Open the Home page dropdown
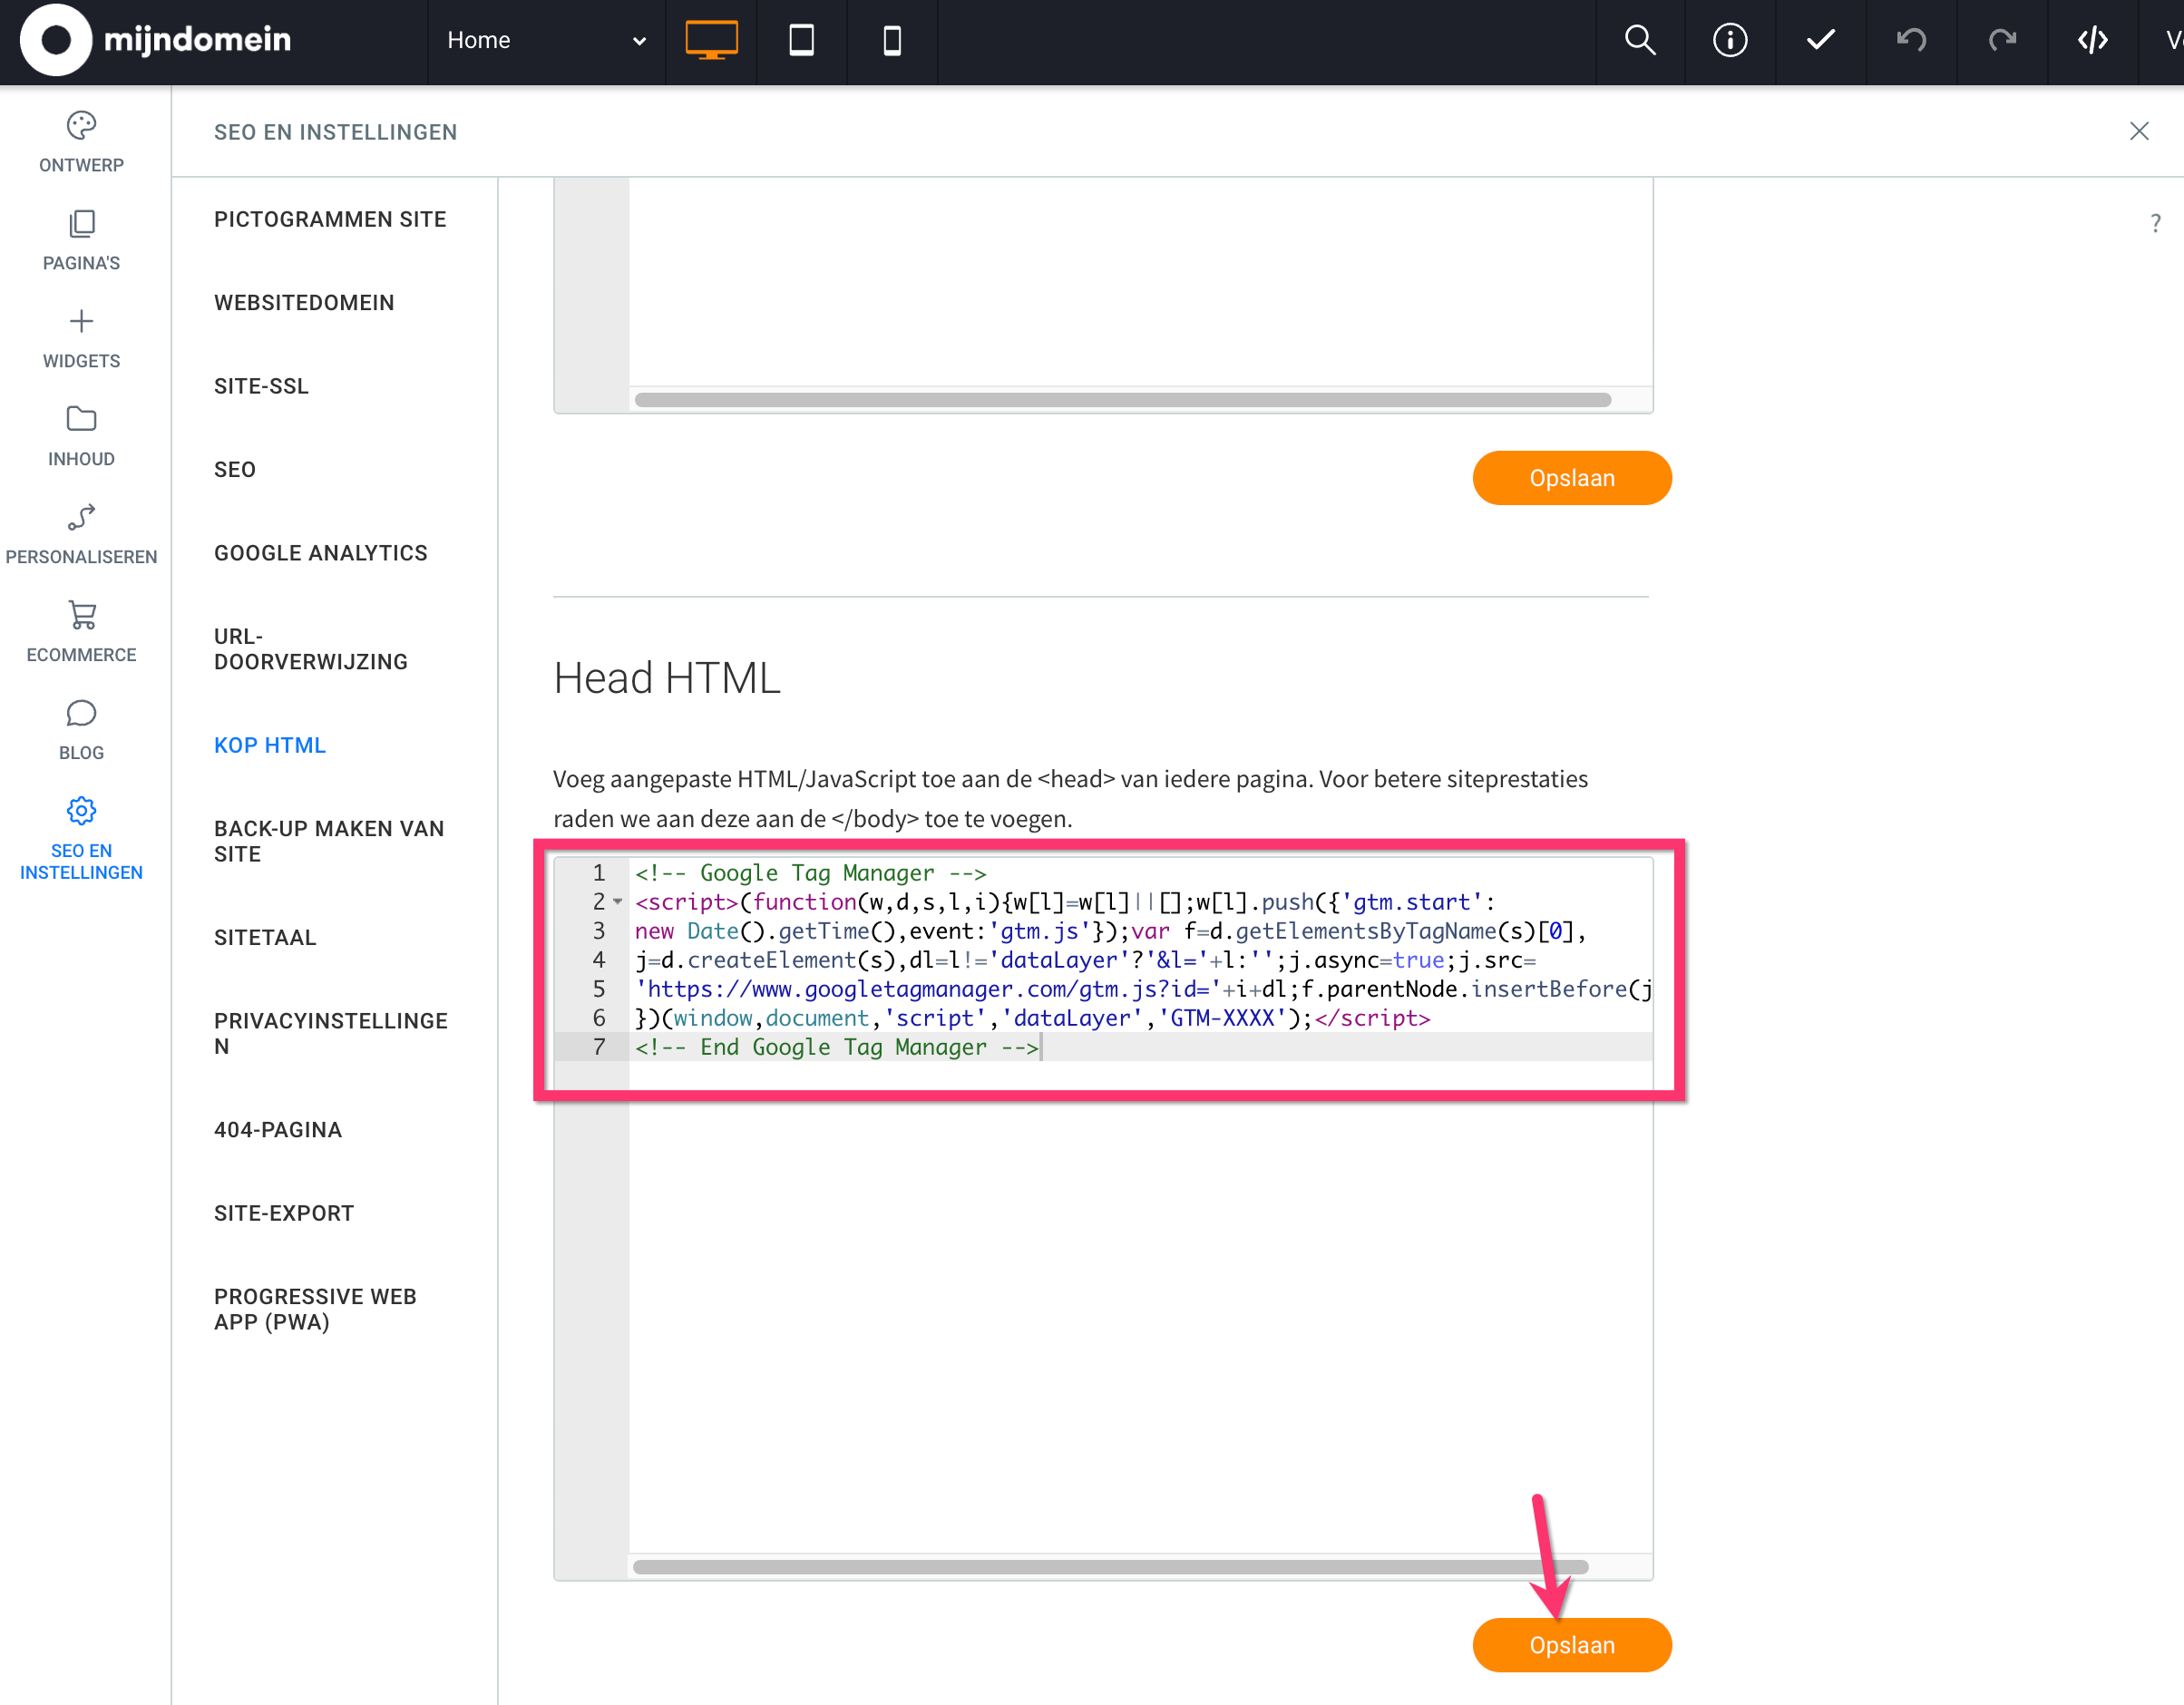 click(545, 40)
